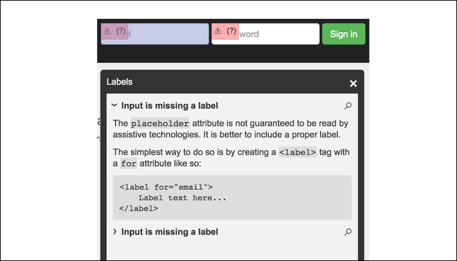Click the second "Input is missing a label" heading text
The image size is (457, 261).
pyautogui.click(x=170, y=232)
